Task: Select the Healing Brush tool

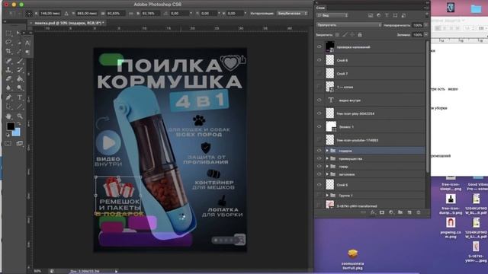Action: tap(8, 61)
